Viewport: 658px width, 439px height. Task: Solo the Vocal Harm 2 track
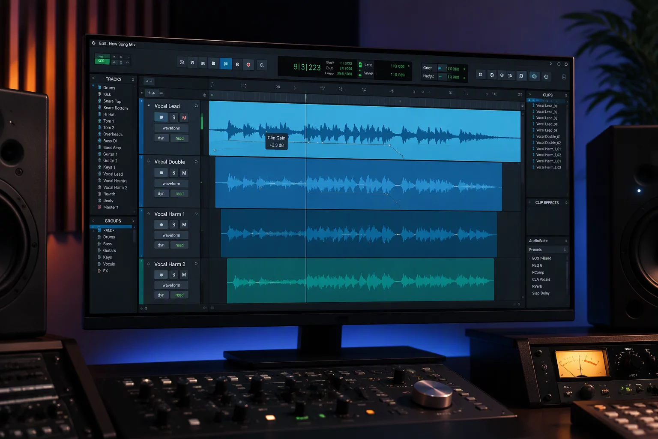(173, 275)
